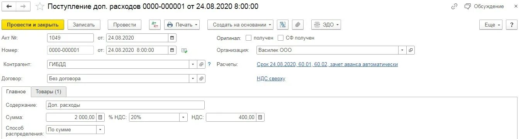Open calculator for Сумма field
Image resolution: width=521 pixels, height=139 pixels.
[100, 117]
